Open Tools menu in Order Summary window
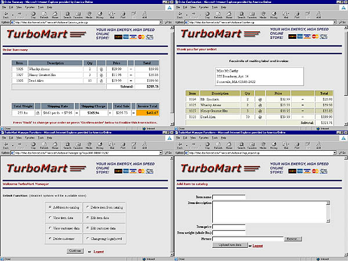This screenshot has height=261, width=348. pyautogui.click(x=40, y=7)
